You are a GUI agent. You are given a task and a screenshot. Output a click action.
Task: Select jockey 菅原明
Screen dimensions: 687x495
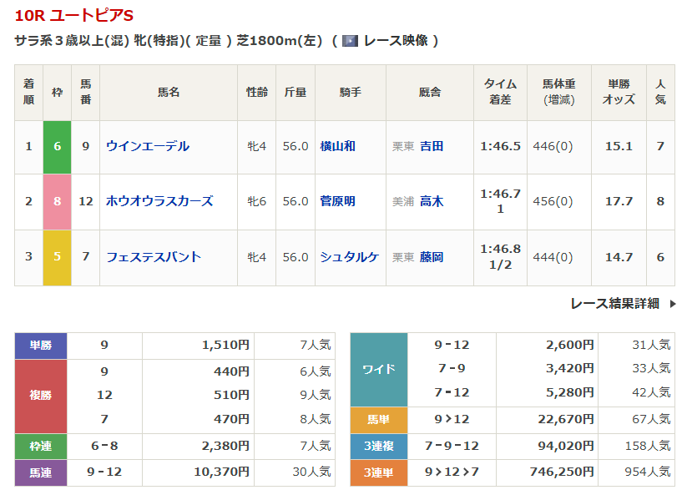[x=337, y=201]
